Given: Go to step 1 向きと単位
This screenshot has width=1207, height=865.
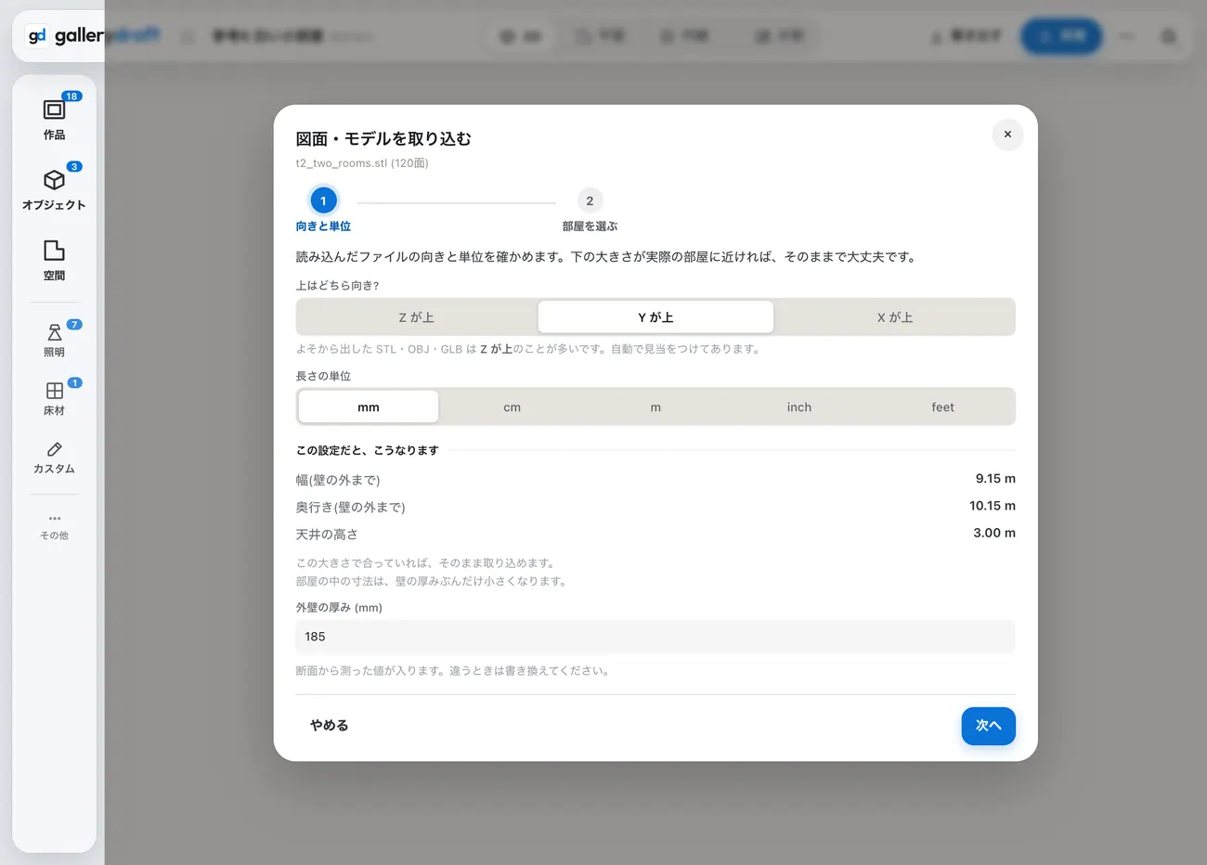Looking at the screenshot, I should [323, 210].
